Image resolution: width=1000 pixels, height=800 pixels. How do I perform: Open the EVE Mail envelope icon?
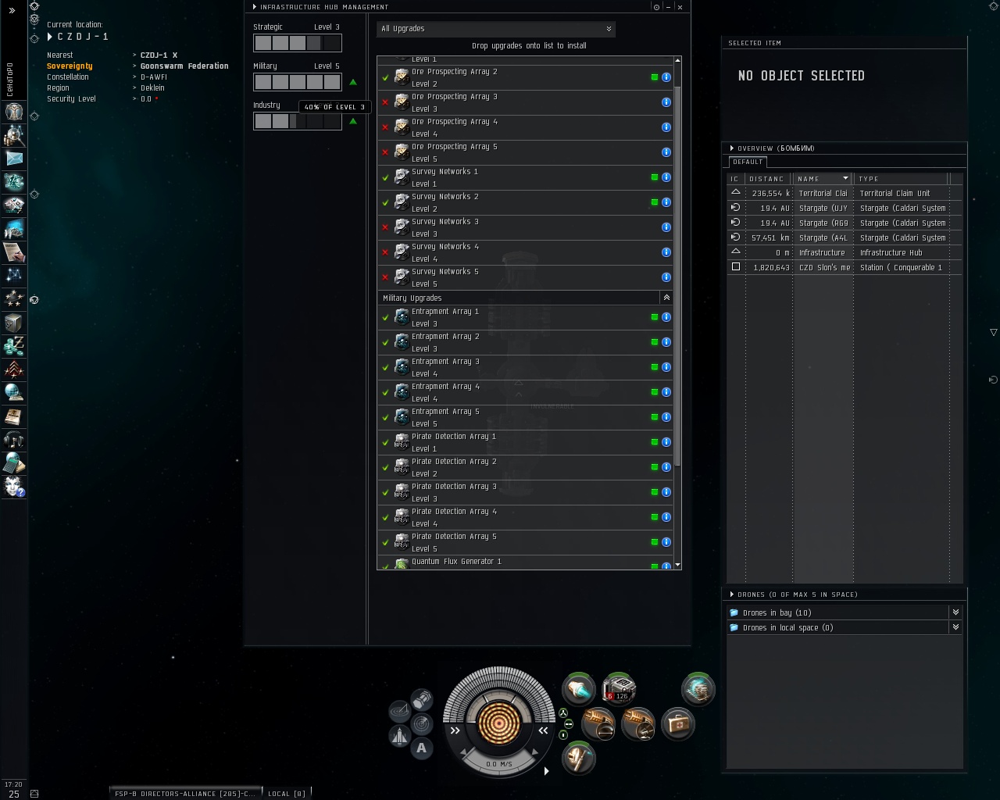click(x=14, y=159)
